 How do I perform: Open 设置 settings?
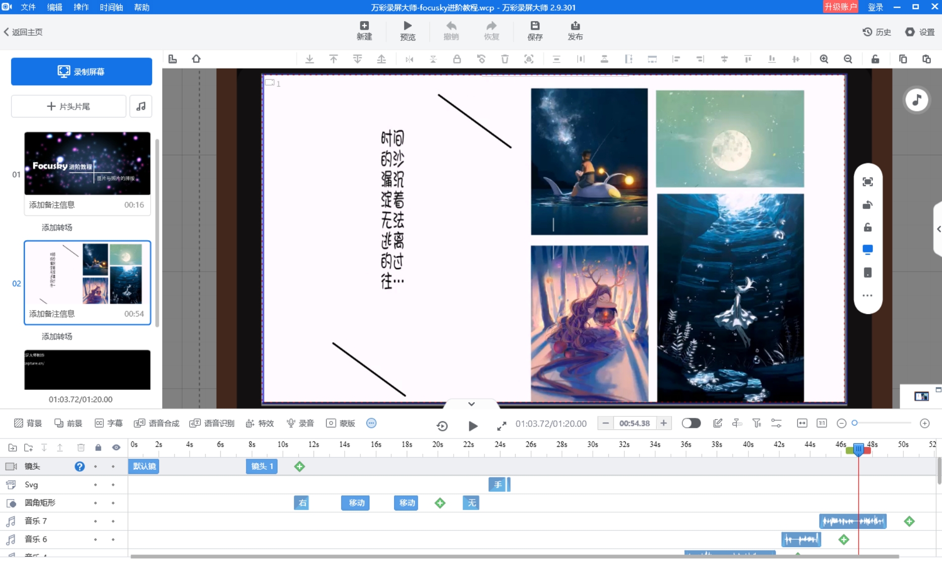point(920,32)
